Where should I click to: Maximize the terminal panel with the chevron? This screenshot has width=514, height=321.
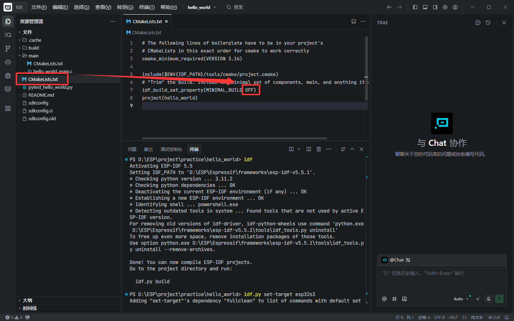coord(352,149)
